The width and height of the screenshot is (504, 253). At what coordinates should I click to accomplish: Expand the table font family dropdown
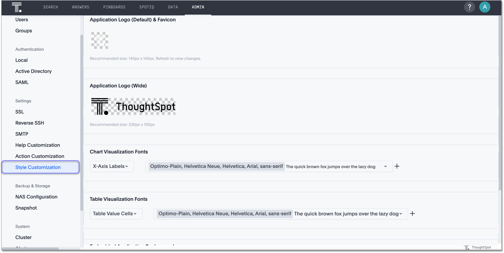click(x=402, y=213)
